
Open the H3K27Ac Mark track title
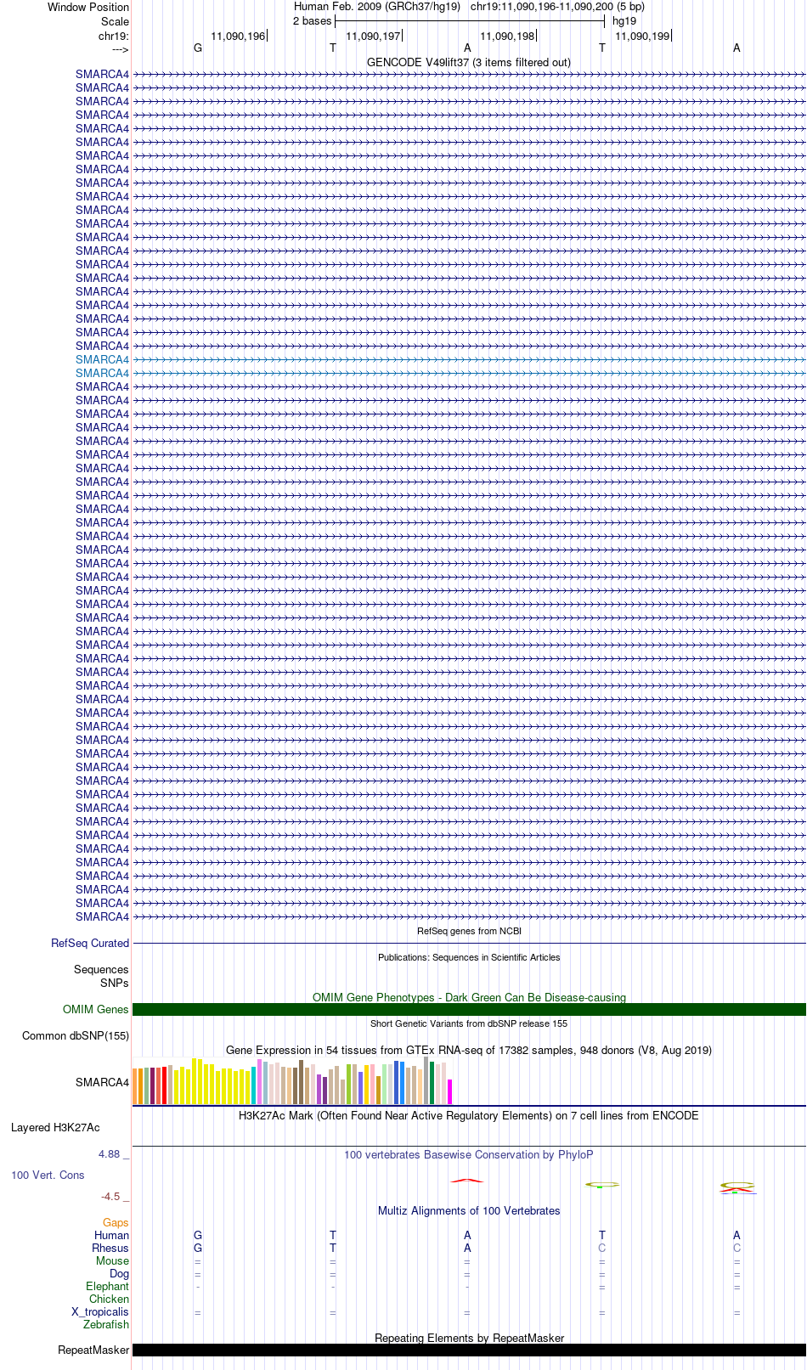point(469,1115)
